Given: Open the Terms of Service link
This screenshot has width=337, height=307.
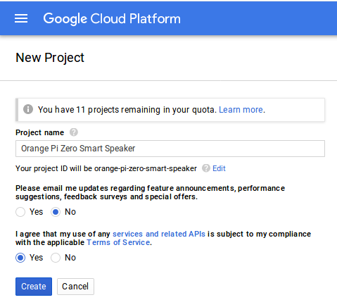Looking at the screenshot, I should (118, 242).
